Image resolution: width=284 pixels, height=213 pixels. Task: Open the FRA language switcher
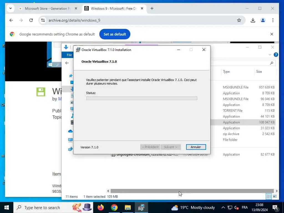[x=245, y=207]
